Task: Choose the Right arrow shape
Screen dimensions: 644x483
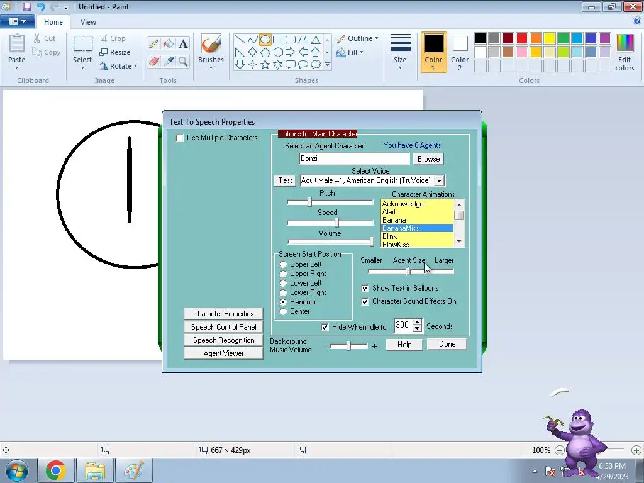Action: point(291,52)
